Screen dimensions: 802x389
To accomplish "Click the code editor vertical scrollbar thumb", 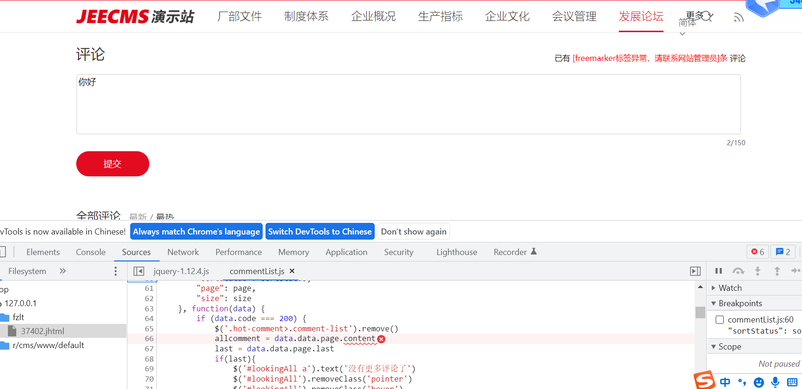I will pos(700,312).
